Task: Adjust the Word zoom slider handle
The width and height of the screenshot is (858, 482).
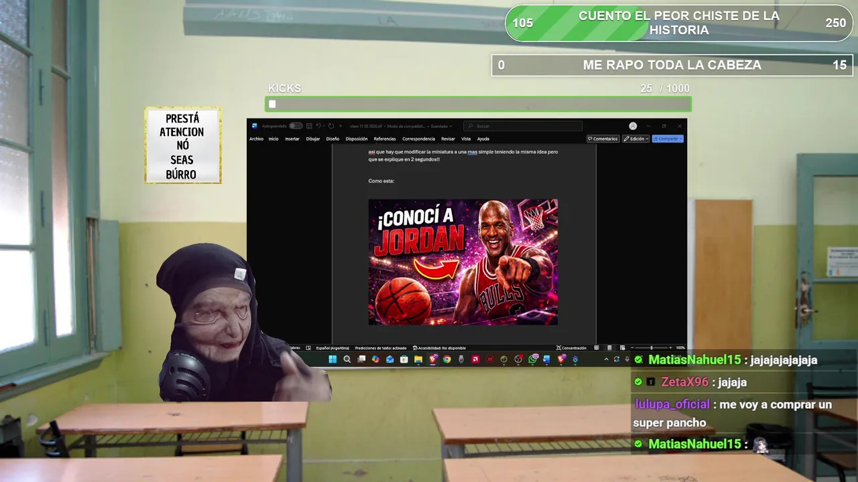Action: pos(652,348)
